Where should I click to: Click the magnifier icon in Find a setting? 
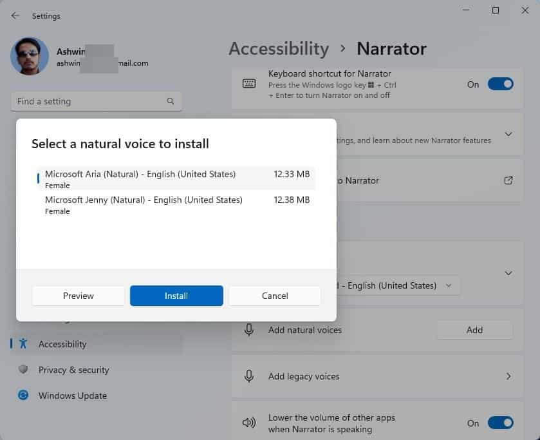pos(170,101)
